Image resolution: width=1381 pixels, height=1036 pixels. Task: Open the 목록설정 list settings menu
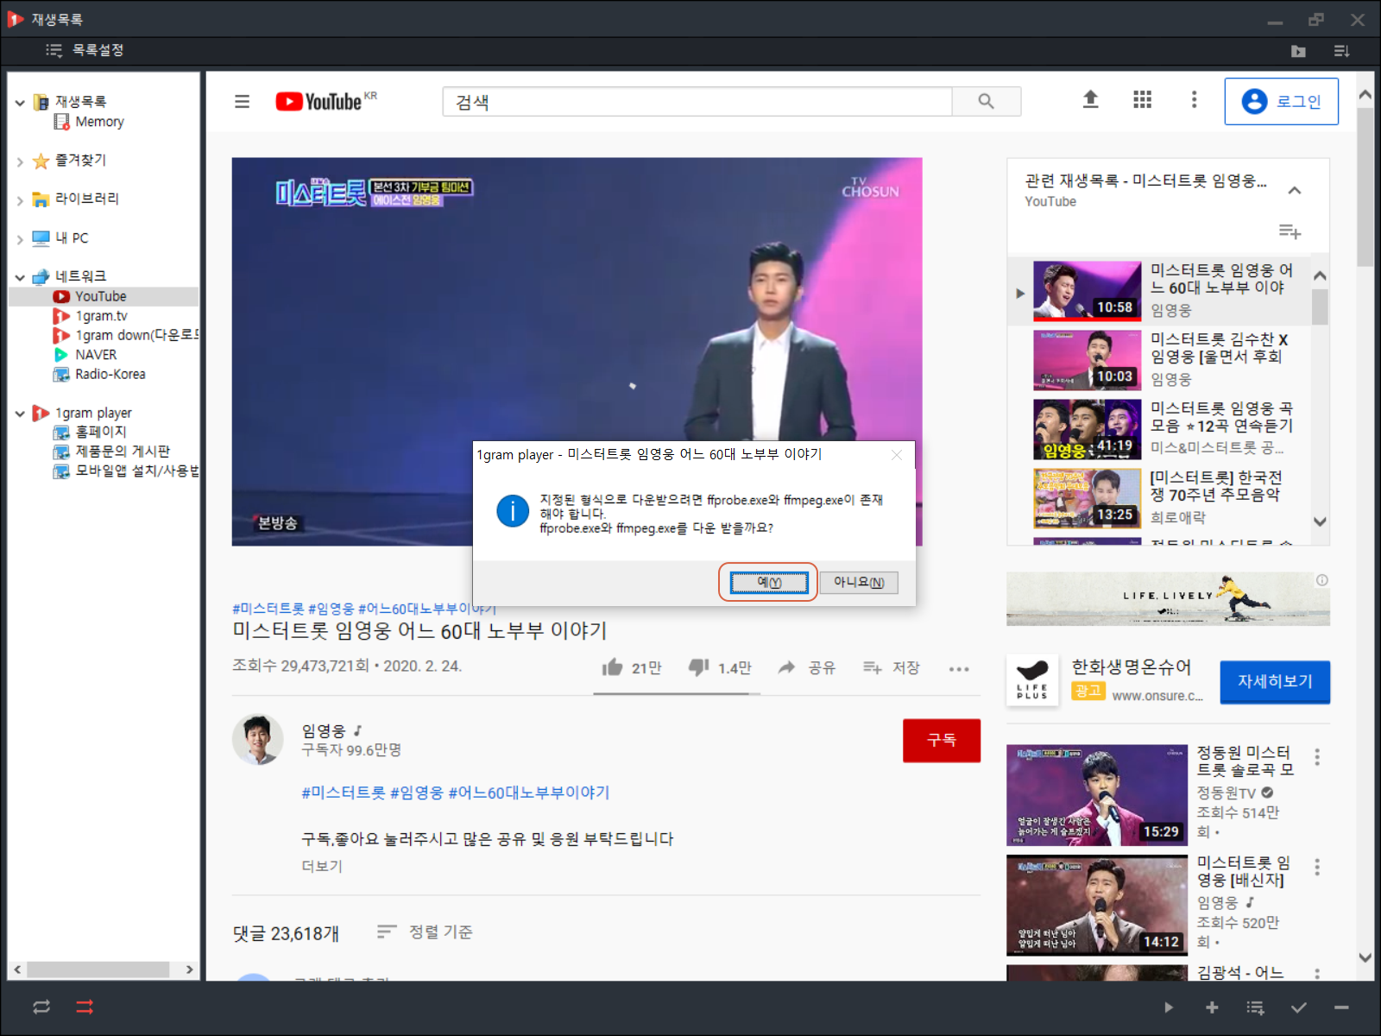tap(85, 50)
